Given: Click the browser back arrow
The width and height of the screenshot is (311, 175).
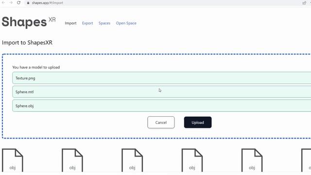Looking at the screenshot, I should coord(3,2).
